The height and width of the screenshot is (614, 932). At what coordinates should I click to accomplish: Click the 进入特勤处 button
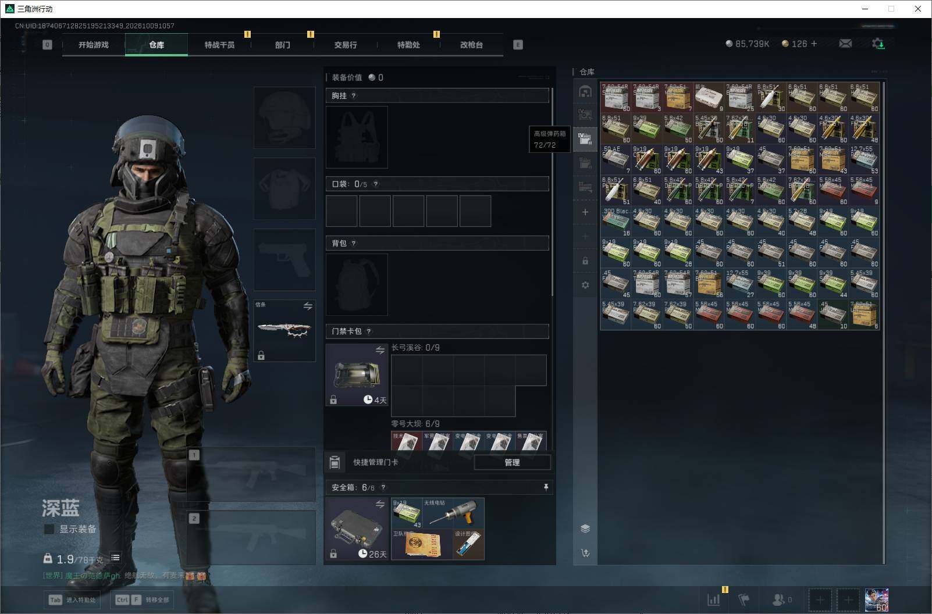click(x=73, y=599)
